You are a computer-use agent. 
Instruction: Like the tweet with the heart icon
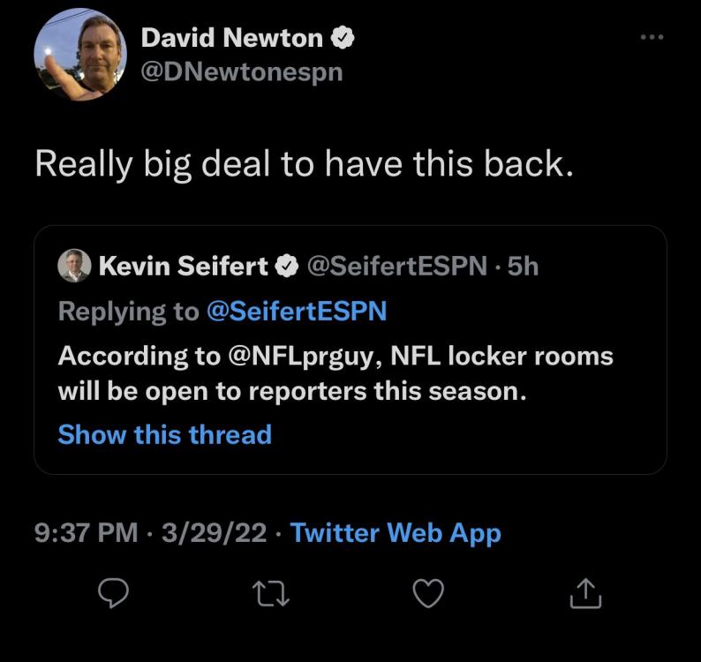428,596
